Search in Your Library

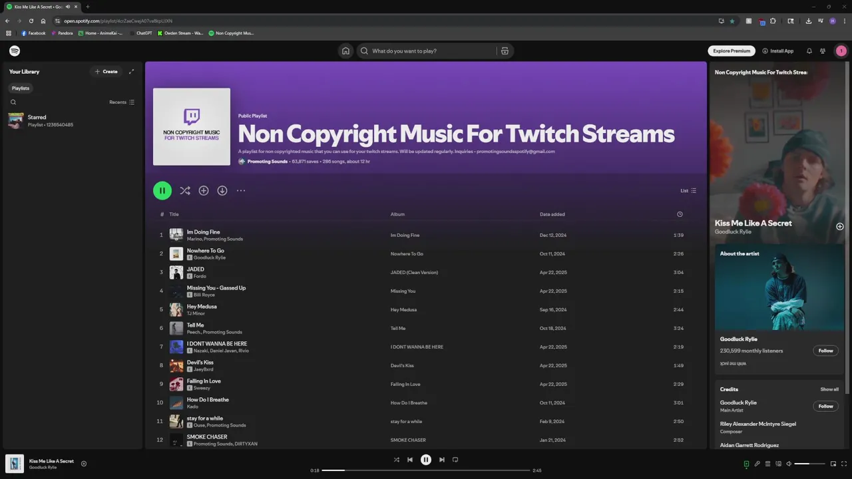coord(13,102)
